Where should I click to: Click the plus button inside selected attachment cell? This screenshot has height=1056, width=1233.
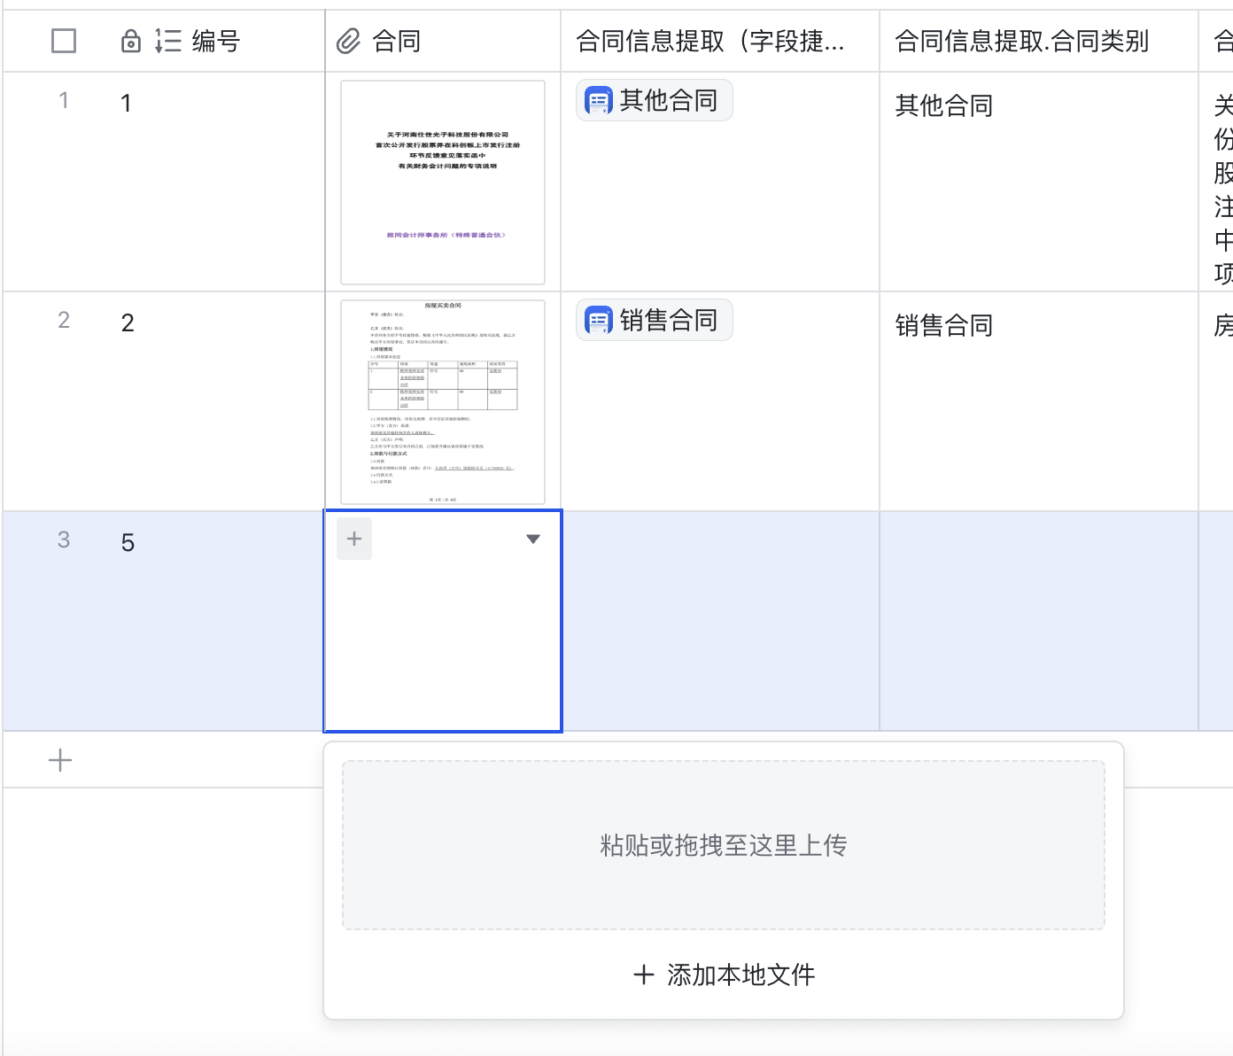click(x=354, y=539)
